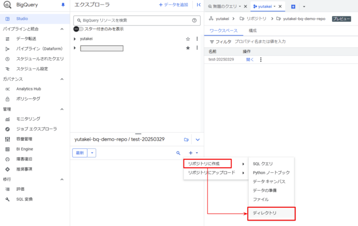Click the BI Engine icon
358x226 pixels.
point(8,149)
